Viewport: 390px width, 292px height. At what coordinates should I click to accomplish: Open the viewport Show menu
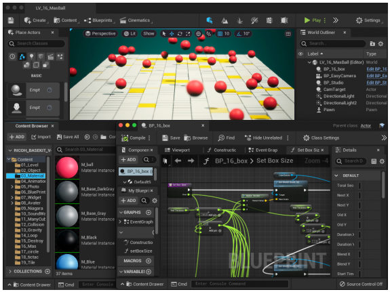tap(149, 34)
